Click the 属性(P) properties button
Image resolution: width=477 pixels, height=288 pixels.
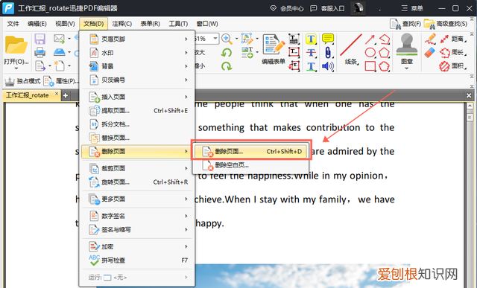pyautogui.click(x=61, y=81)
